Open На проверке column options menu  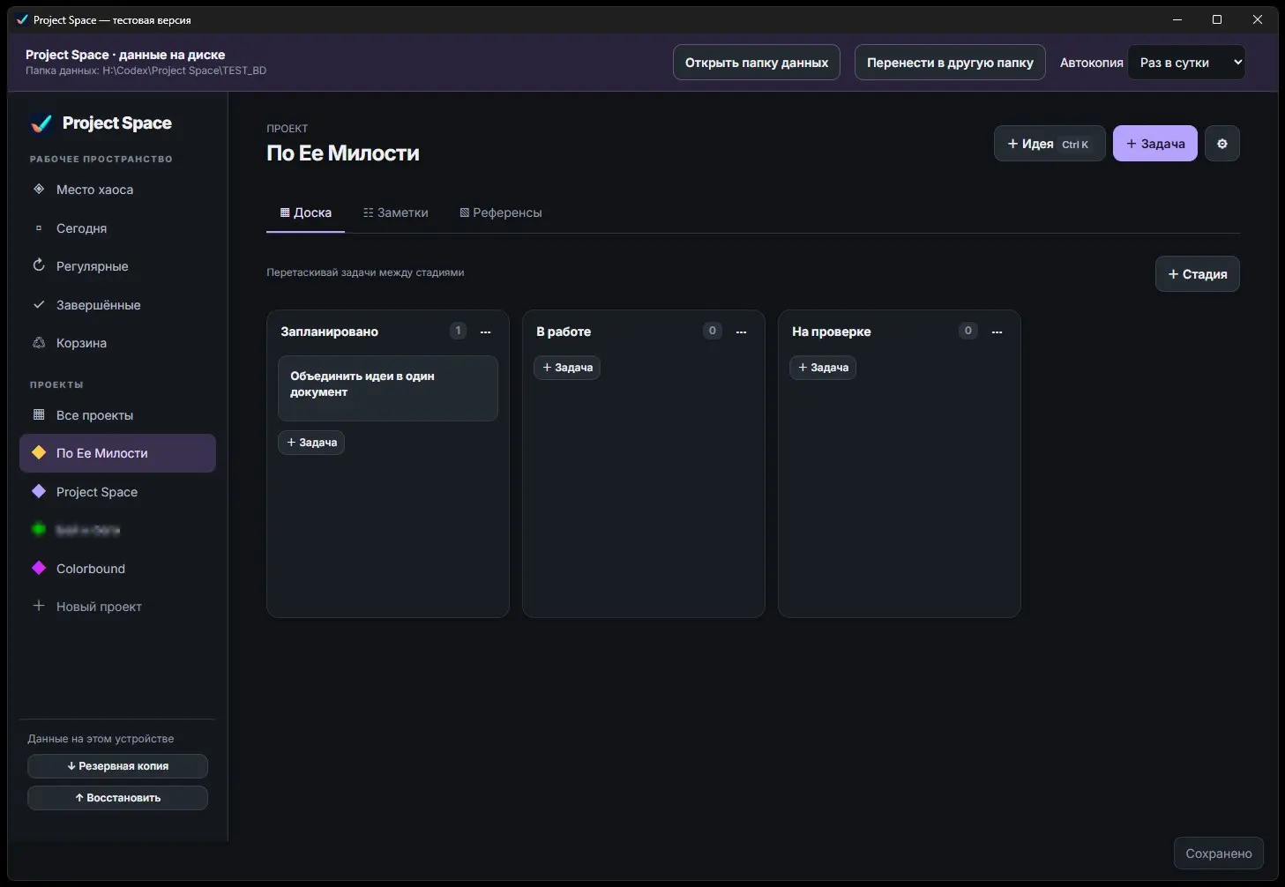pyautogui.click(x=997, y=332)
